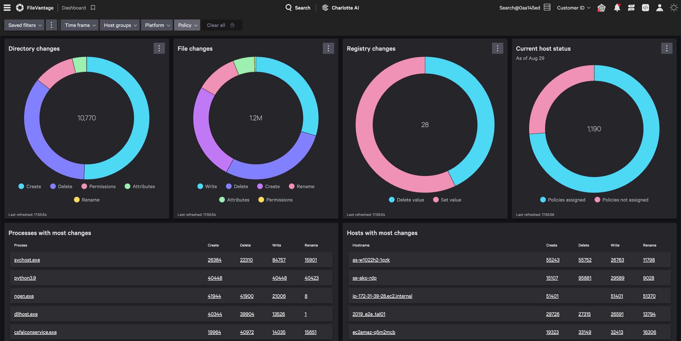Expand the Host groups filter
The image size is (681, 341).
(x=119, y=25)
